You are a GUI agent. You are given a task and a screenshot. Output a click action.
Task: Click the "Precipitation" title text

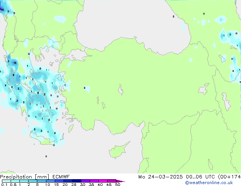(16, 177)
